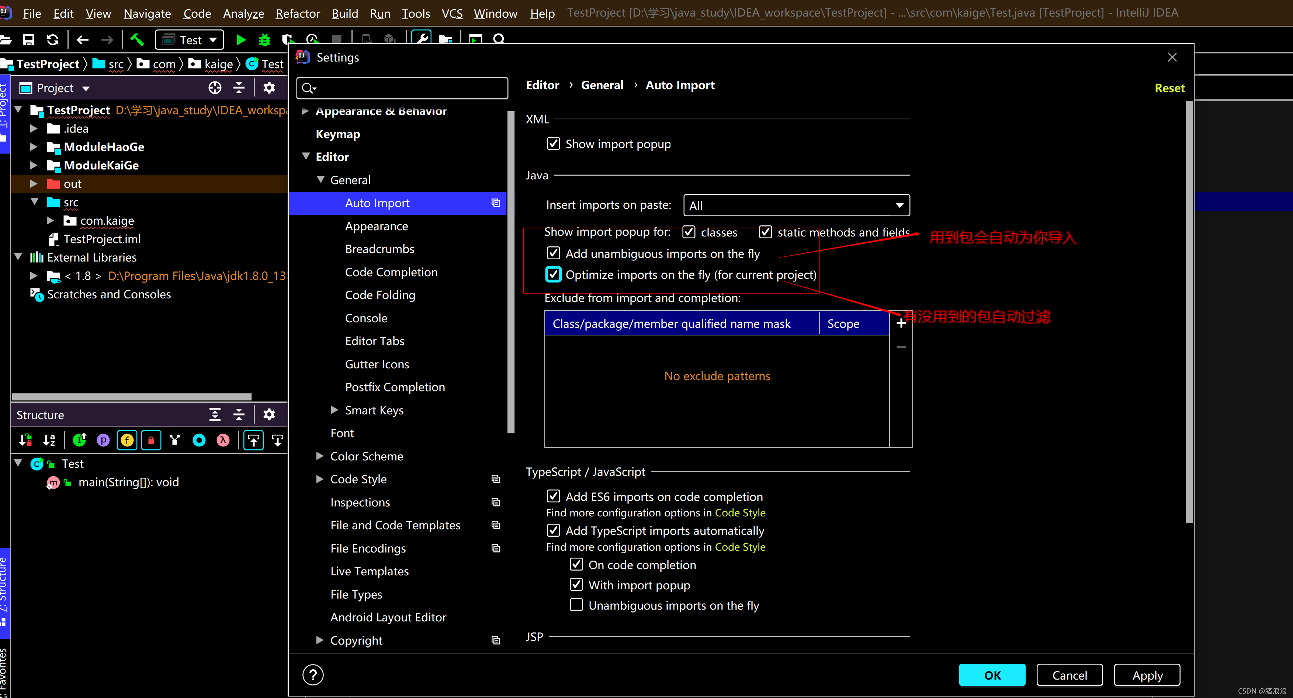The width and height of the screenshot is (1293, 698).
Task: Toggle sort by visibility in Structure
Action: (25, 440)
